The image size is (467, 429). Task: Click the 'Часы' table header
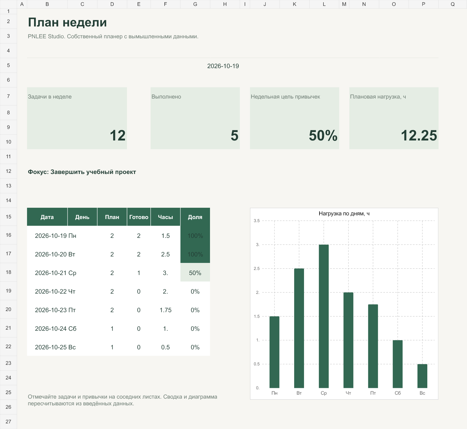tap(166, 217)
